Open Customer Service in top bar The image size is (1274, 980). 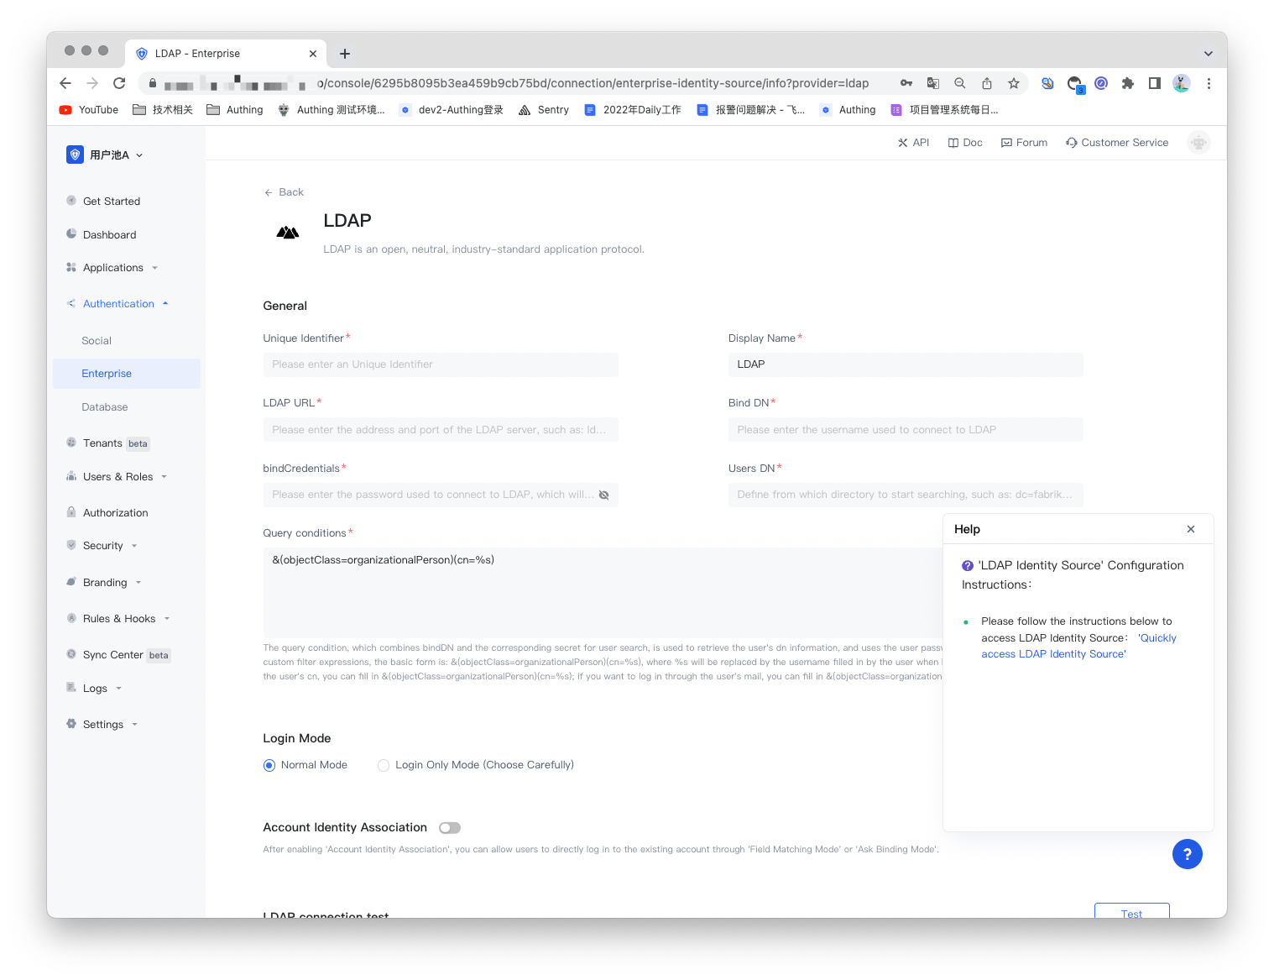1116,143
